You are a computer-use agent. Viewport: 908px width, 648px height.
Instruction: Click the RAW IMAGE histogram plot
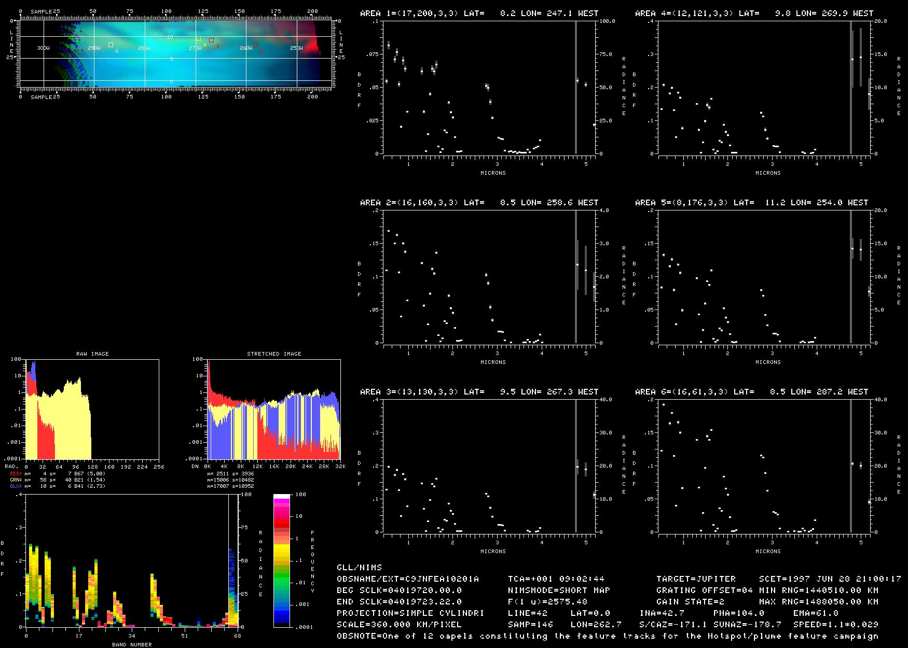(x=92, y=409)
